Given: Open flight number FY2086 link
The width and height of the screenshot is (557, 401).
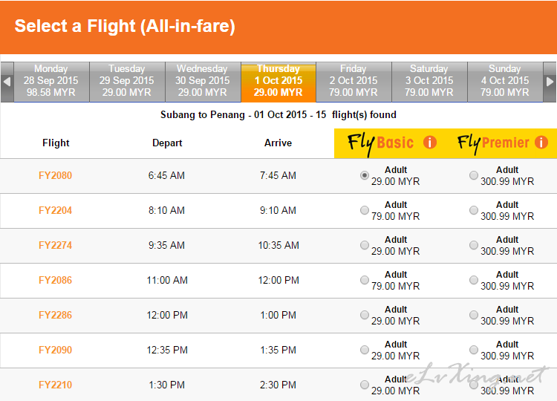Looking at the screenshot, I should [56, 280].
